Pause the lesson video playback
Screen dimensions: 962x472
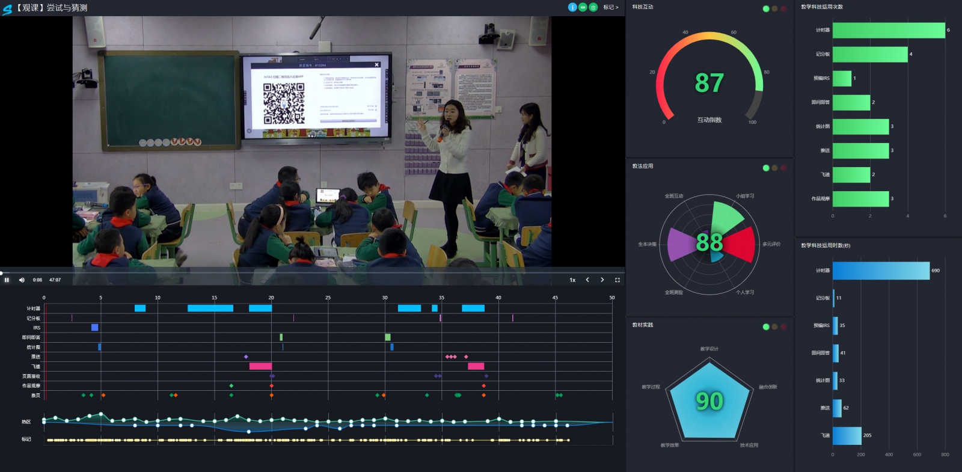[7, 280]
